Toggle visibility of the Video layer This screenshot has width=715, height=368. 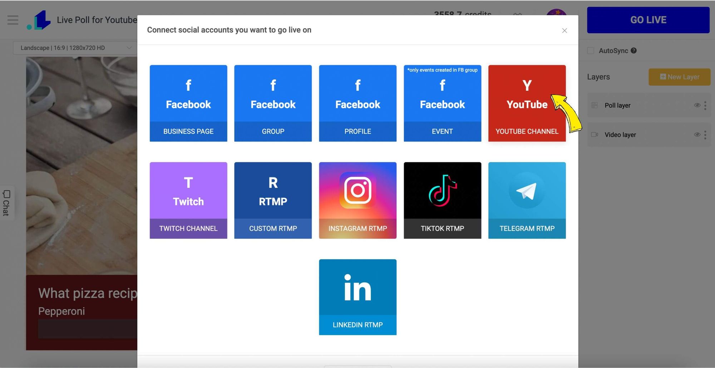click(697, 135)
